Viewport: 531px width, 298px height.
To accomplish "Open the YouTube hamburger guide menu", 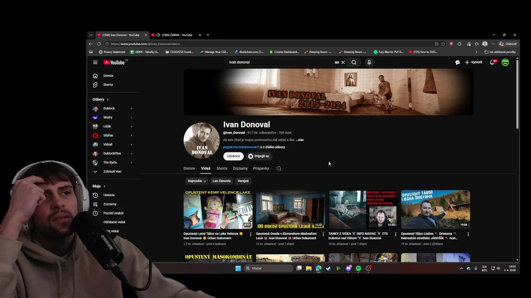I will click(95, 62).
